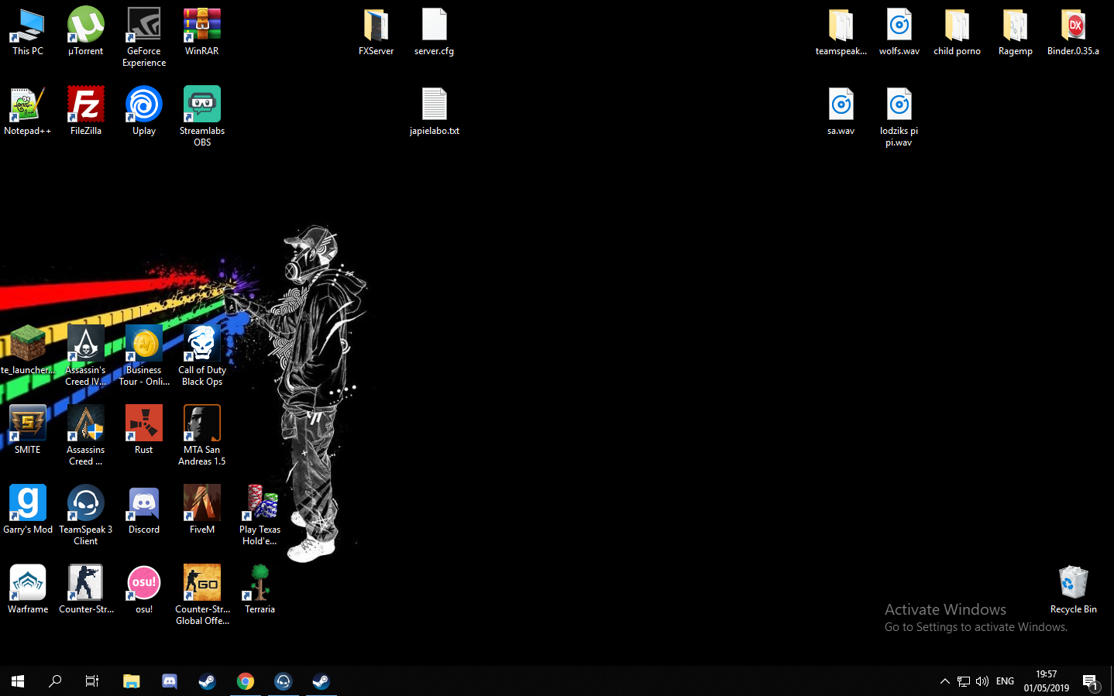
Task: Switch to TeamSpeak on the taskbar
Action: click(284, 681)
